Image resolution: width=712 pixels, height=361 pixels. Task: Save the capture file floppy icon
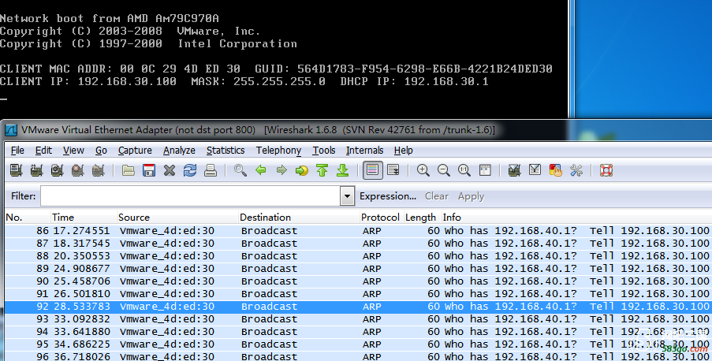pos(149,170)
